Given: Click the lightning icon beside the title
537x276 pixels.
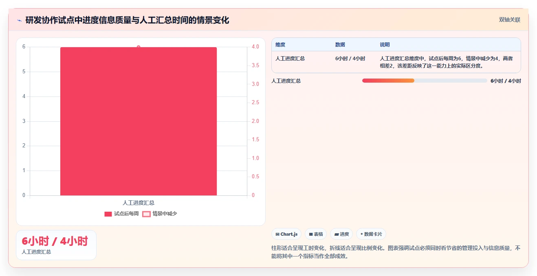Looking at the screenshot, I should click(19, 20).
